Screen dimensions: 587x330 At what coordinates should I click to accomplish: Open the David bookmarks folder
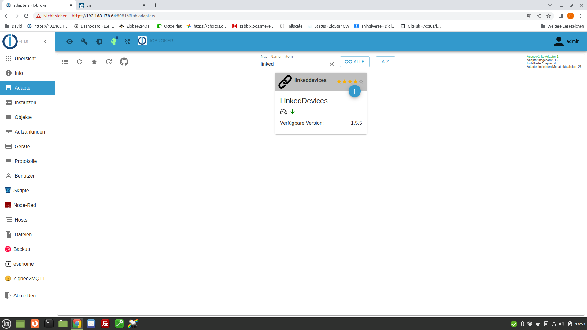tap(13, 26)
